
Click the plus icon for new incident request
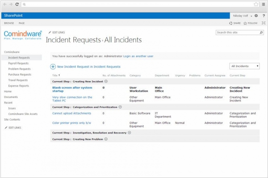click(x=53, y=66)
